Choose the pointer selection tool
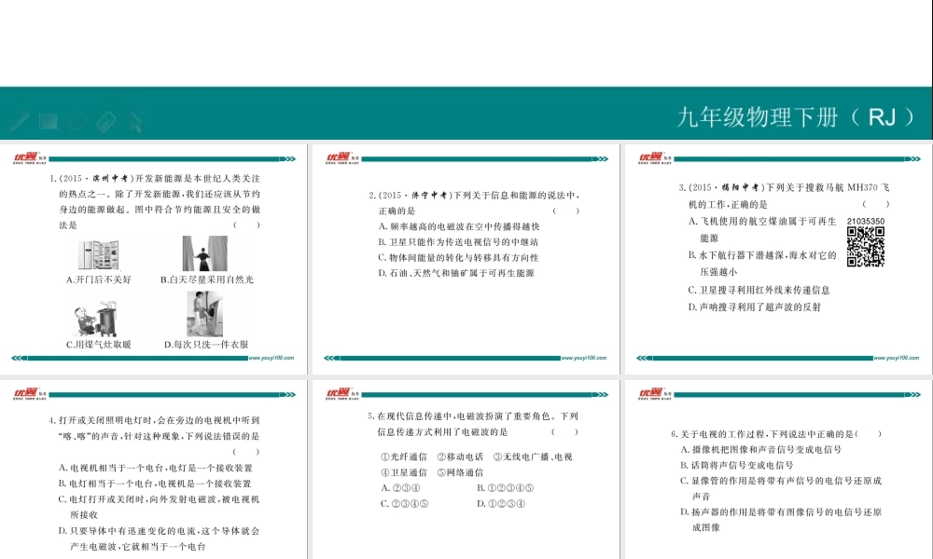Image resolution: width=933 pixels, height=559 pixels. click(135, 121)
